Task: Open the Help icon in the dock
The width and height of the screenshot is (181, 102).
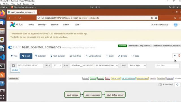Action: click(x=2, y=84)
